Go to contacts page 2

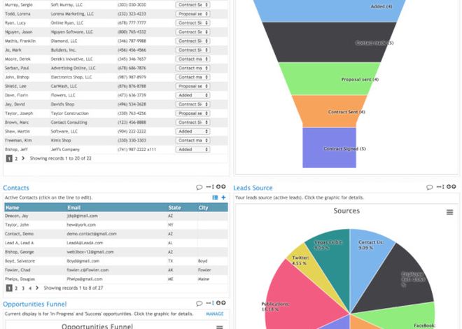(16, 288)
